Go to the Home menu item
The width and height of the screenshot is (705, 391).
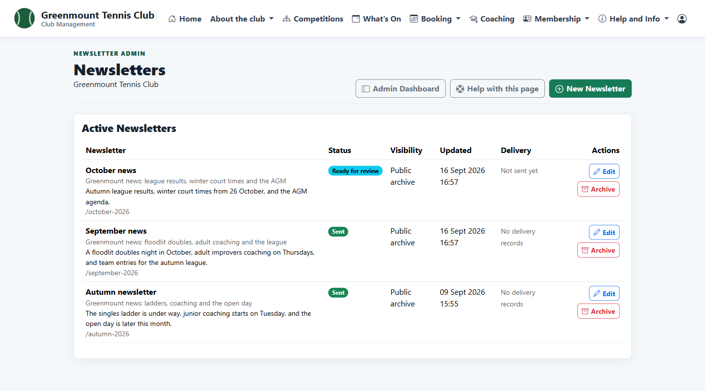pos(185,19)
